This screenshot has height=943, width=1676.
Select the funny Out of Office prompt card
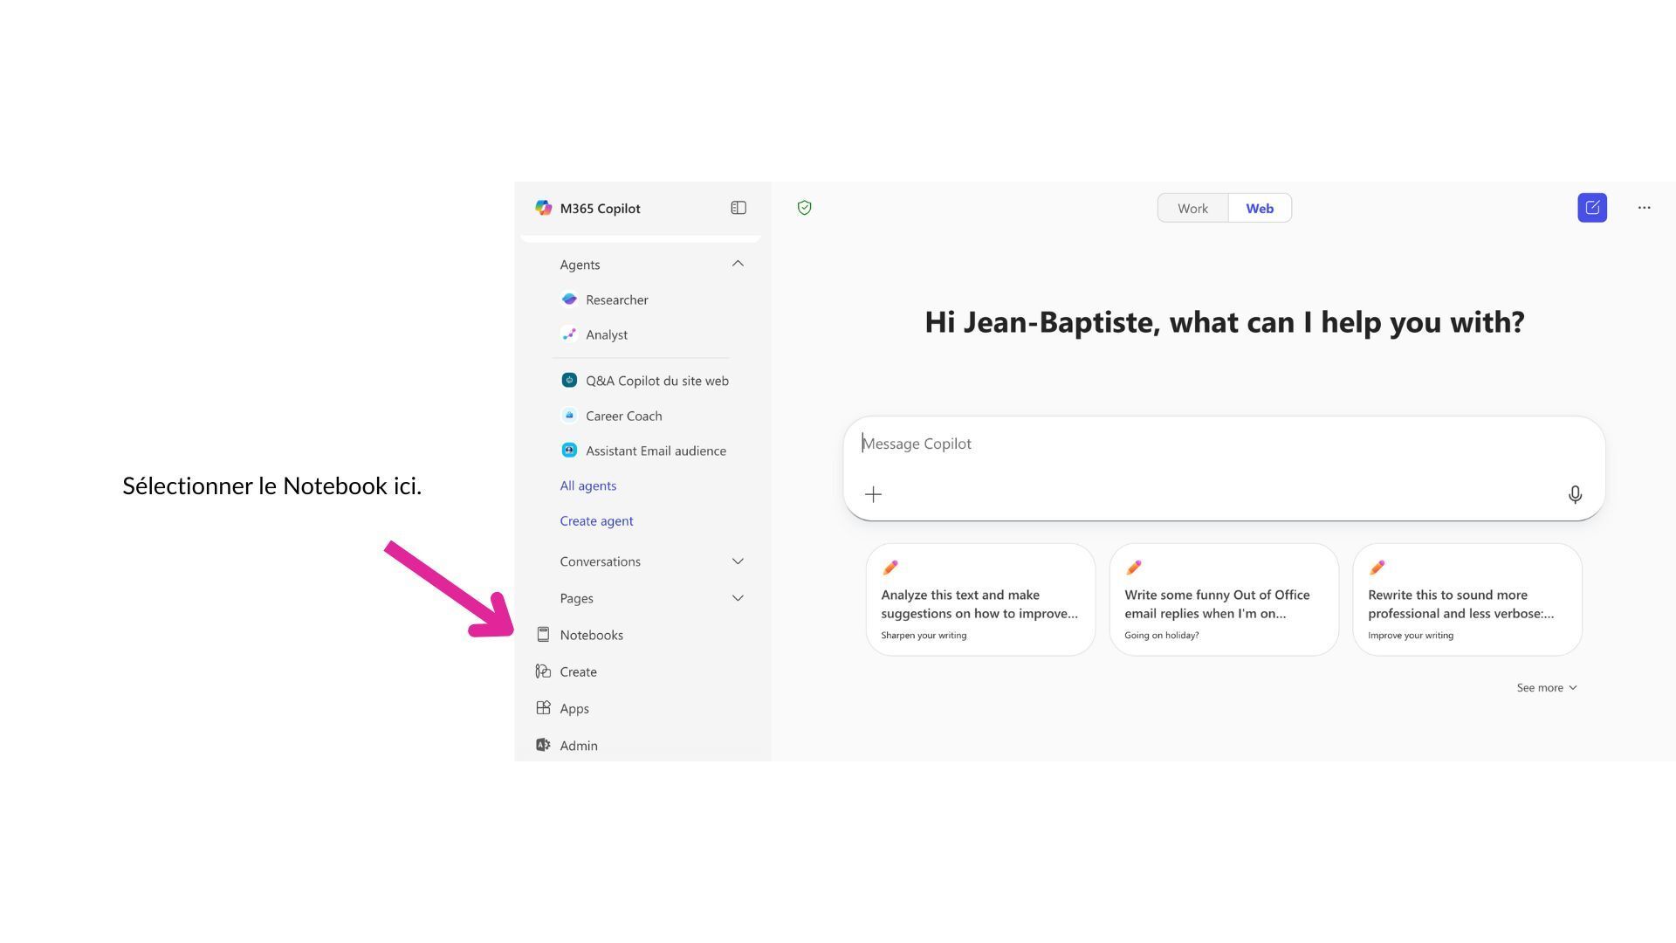(x=1224, y=600)
